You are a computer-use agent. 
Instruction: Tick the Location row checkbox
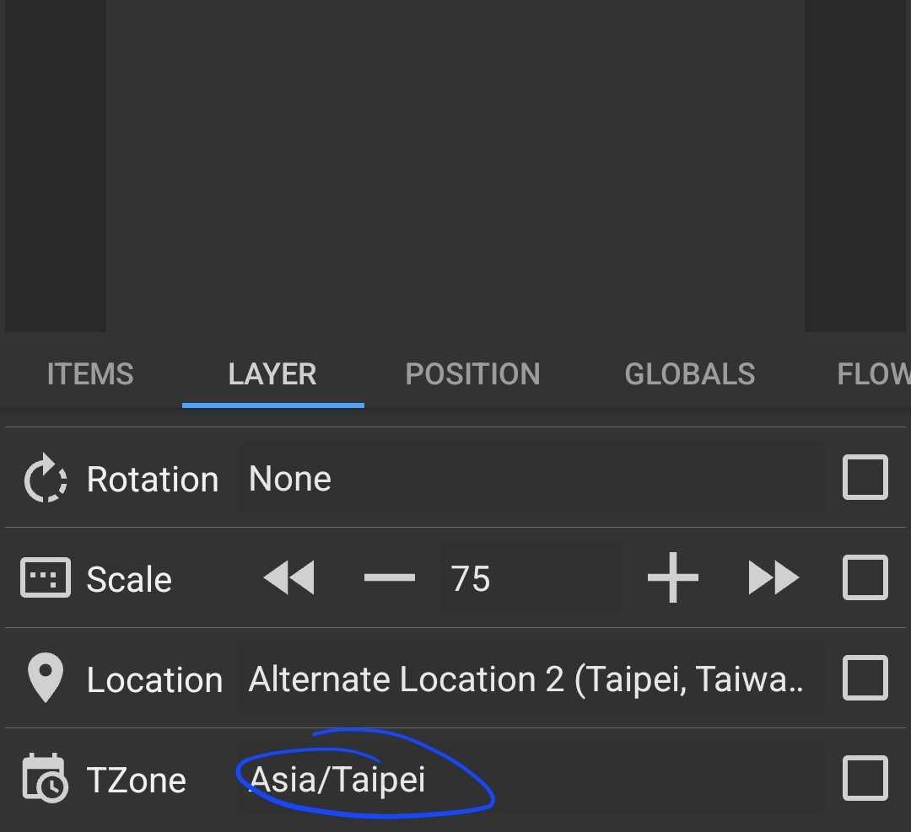pyautogui.click(x=865, y=678)
